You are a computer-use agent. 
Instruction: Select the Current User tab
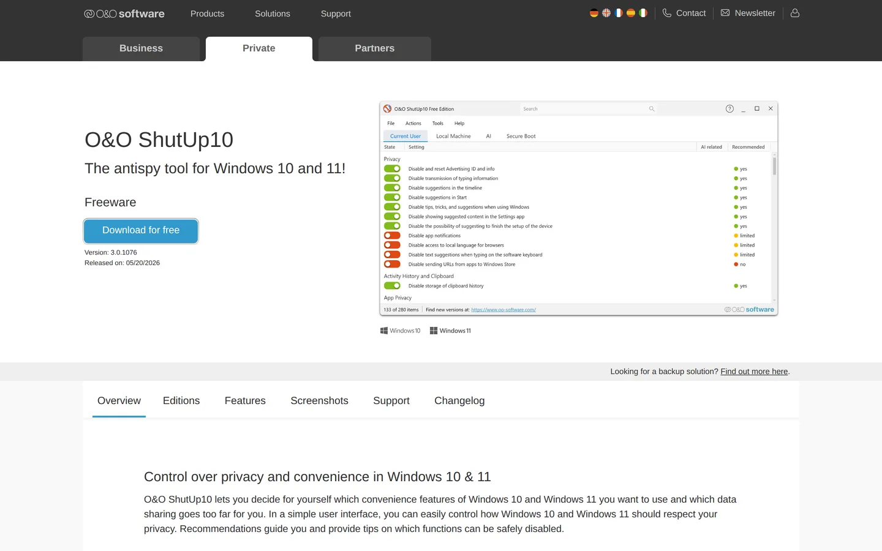click(x=405, y=137)
